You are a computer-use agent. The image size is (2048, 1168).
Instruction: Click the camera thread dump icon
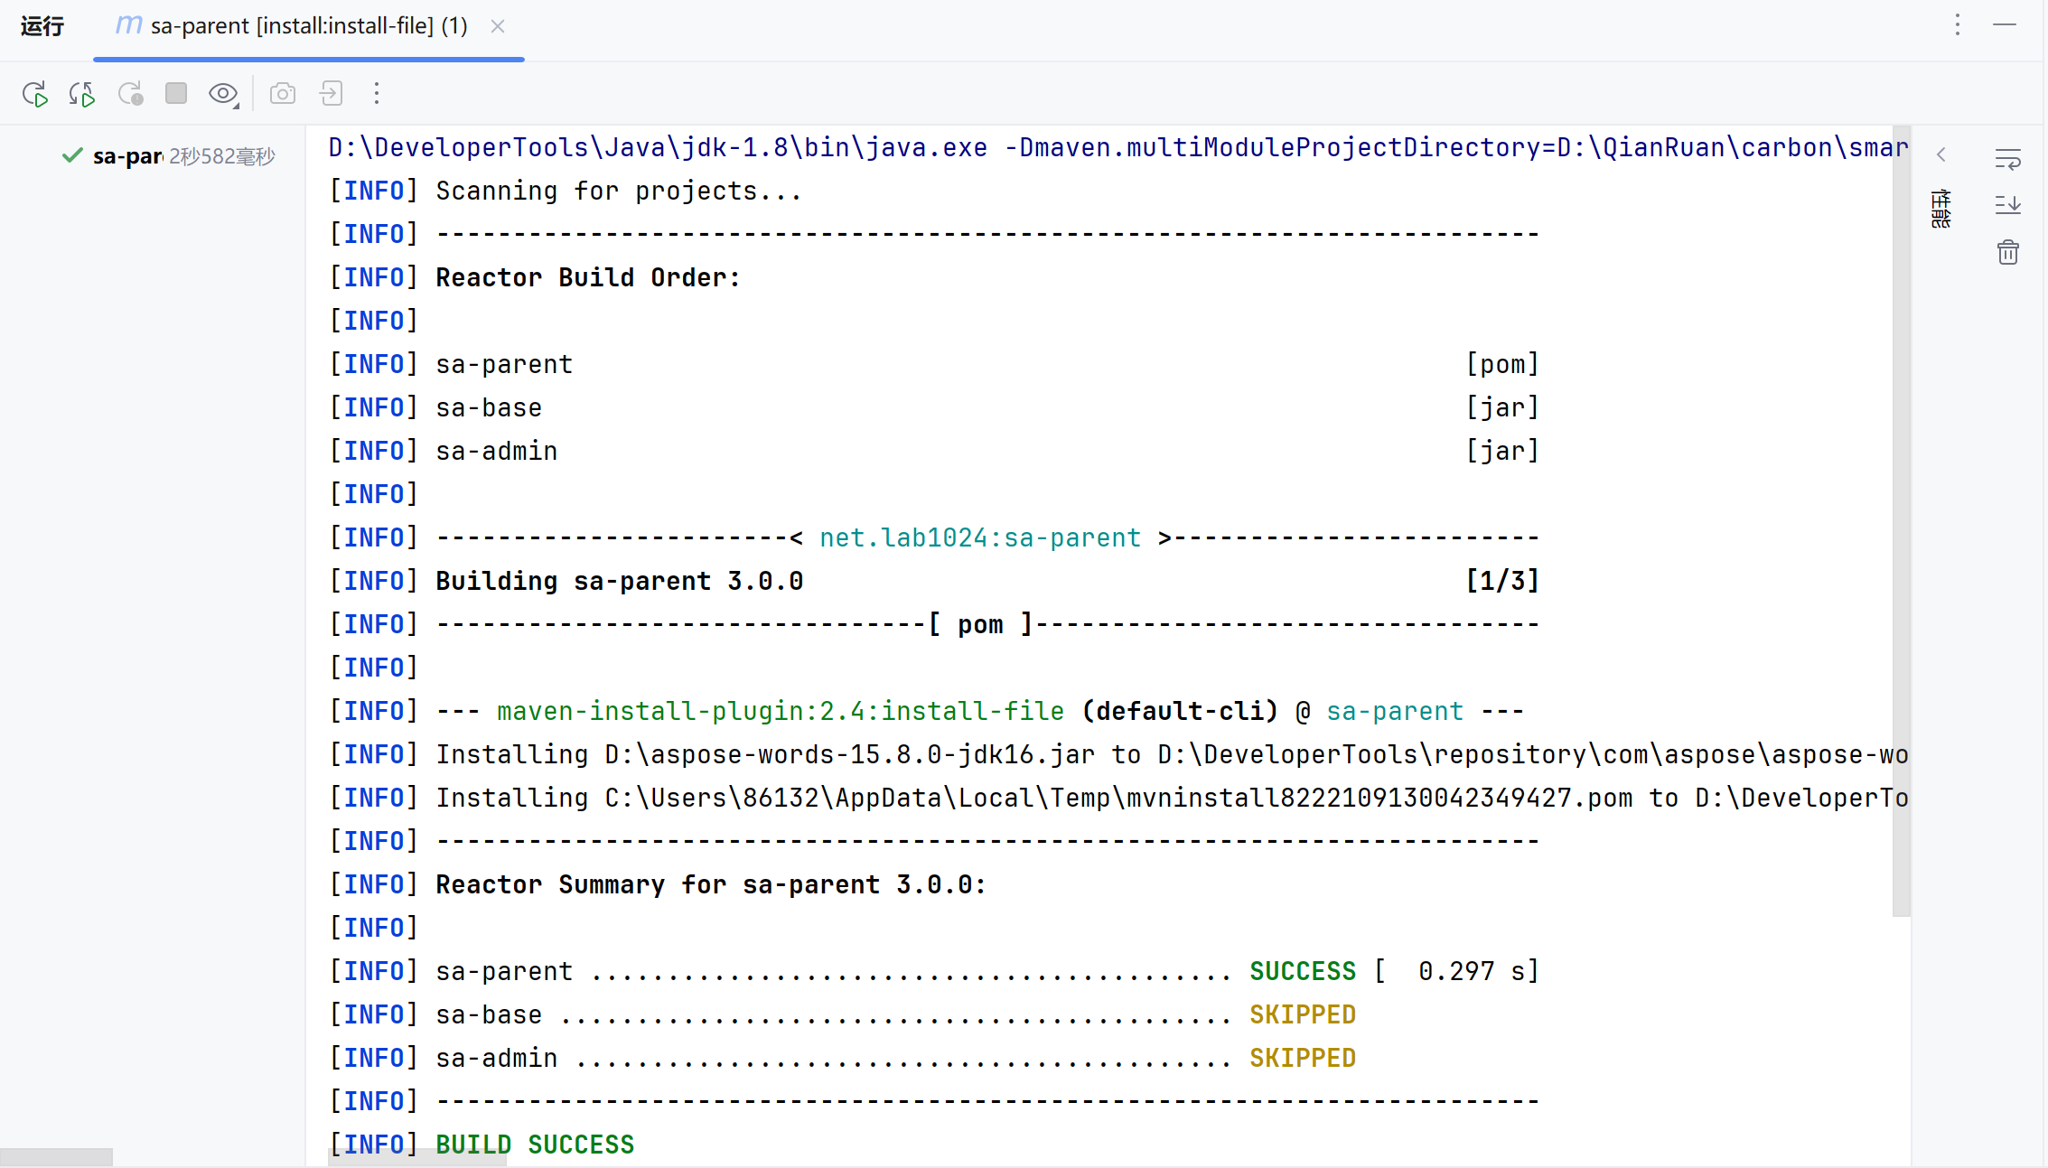click(283, 94)
